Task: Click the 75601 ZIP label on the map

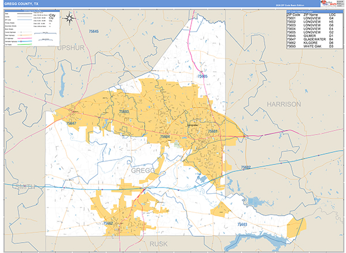Action: point(213,131)
